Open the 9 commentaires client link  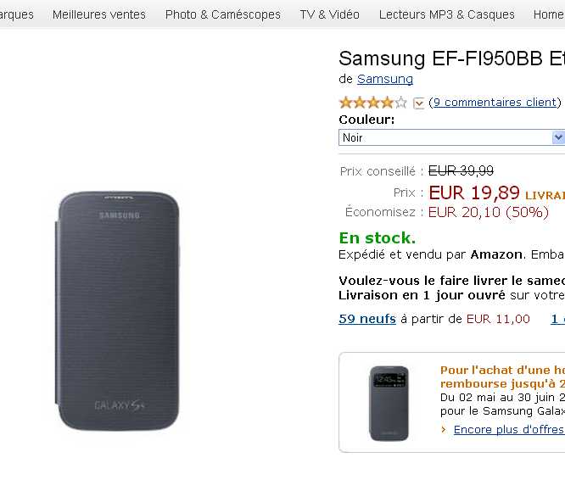(496, 102)
